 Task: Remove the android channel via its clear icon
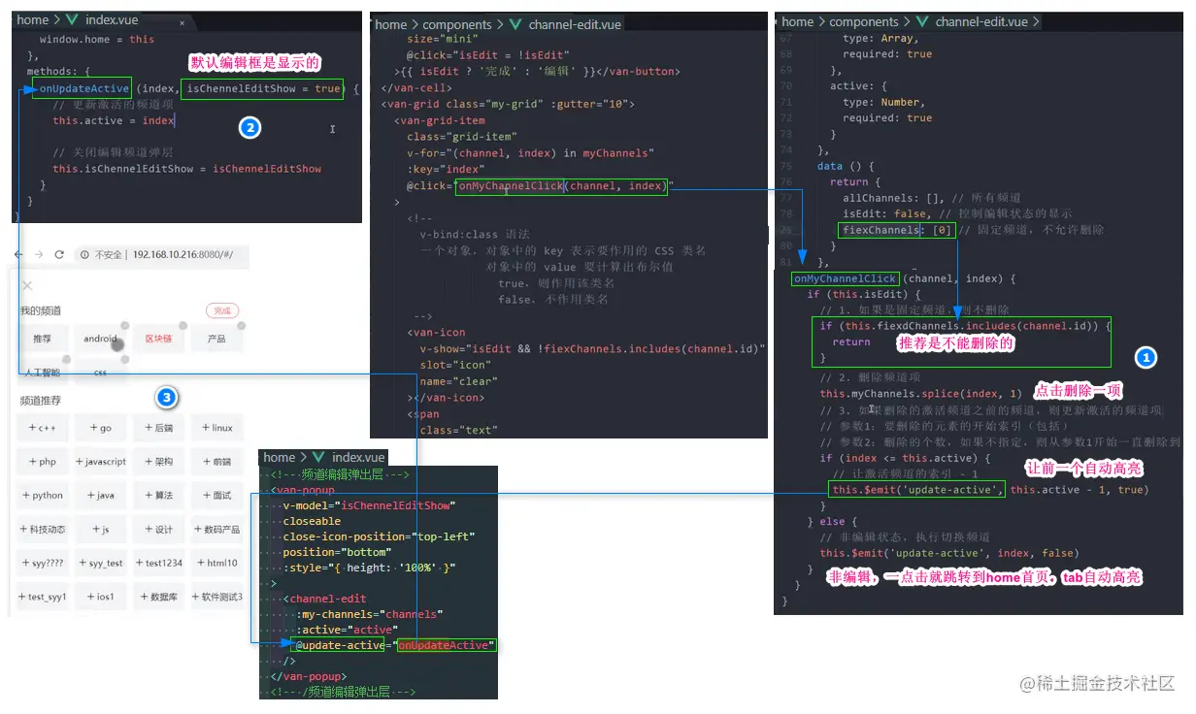(x=125, y=326)
